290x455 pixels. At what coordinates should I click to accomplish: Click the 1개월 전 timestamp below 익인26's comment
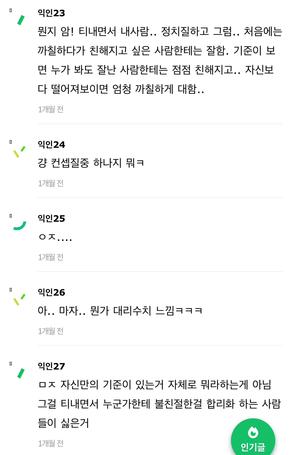51,331
